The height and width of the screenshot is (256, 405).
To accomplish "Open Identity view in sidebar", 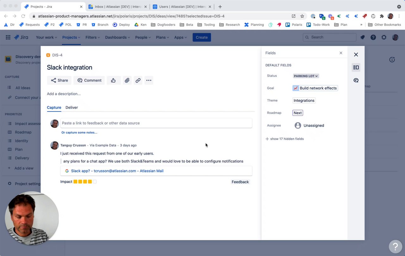I will coord(22,141).
